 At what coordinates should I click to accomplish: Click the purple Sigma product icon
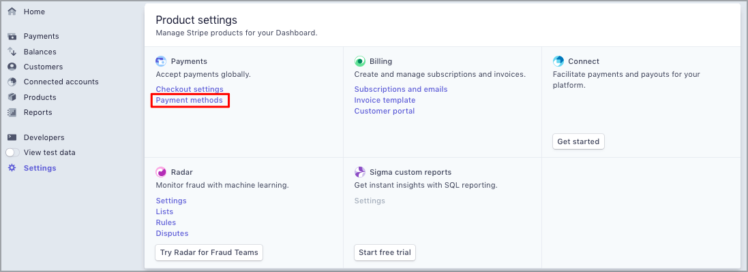(360, 172)
